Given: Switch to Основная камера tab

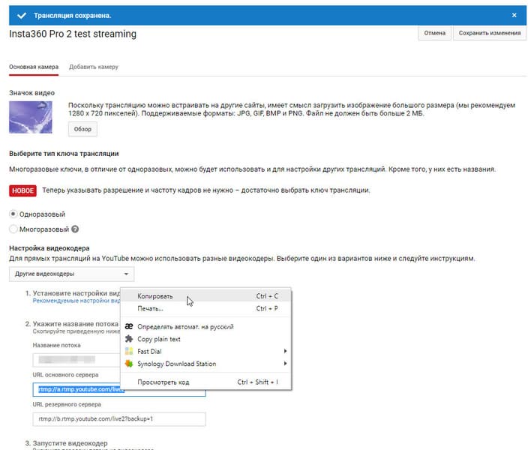Looking at the screenshot, I should (34, 67).
